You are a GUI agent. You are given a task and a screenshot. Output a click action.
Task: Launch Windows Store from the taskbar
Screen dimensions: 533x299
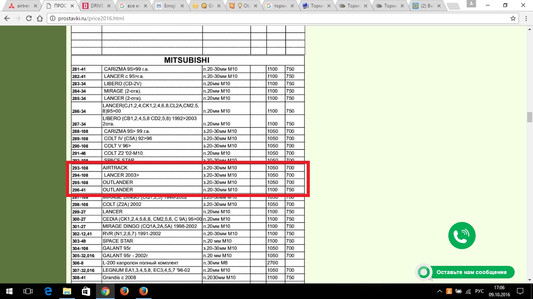[86, 291]
